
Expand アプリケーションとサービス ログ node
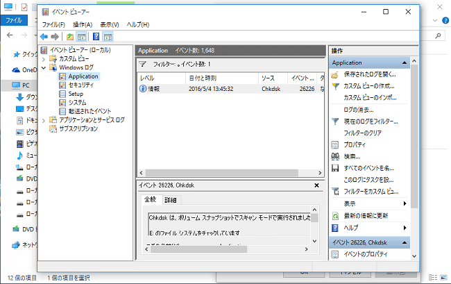tap(44, 121)
